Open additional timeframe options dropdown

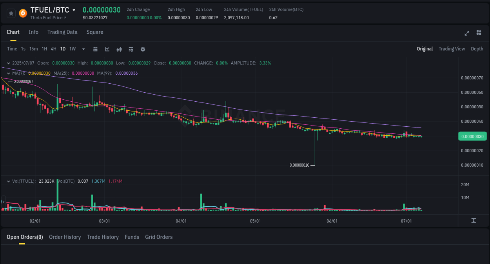point(83,49)
